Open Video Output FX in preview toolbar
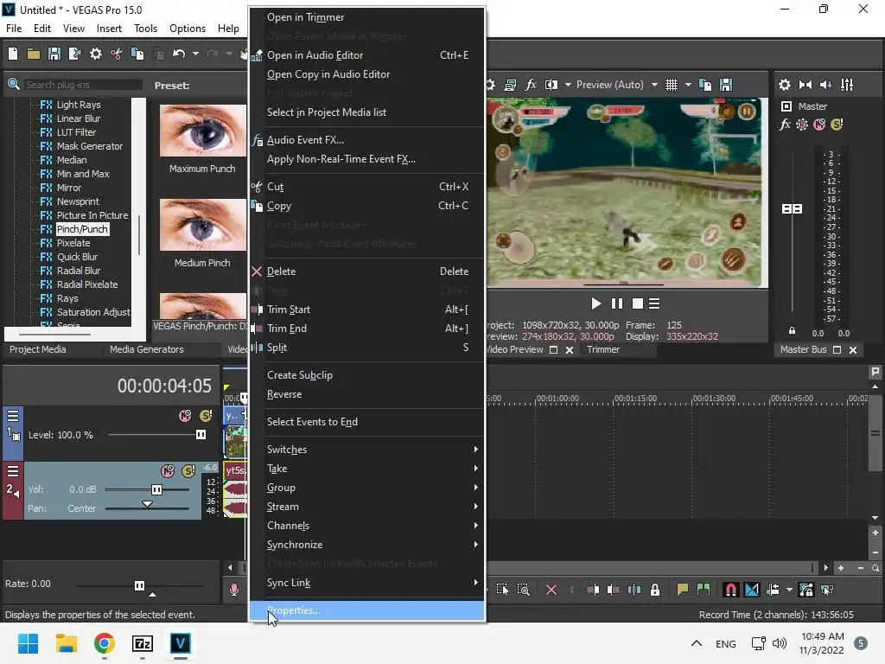The height and width of the screenshot is (664, 885). tap(531, 85)
